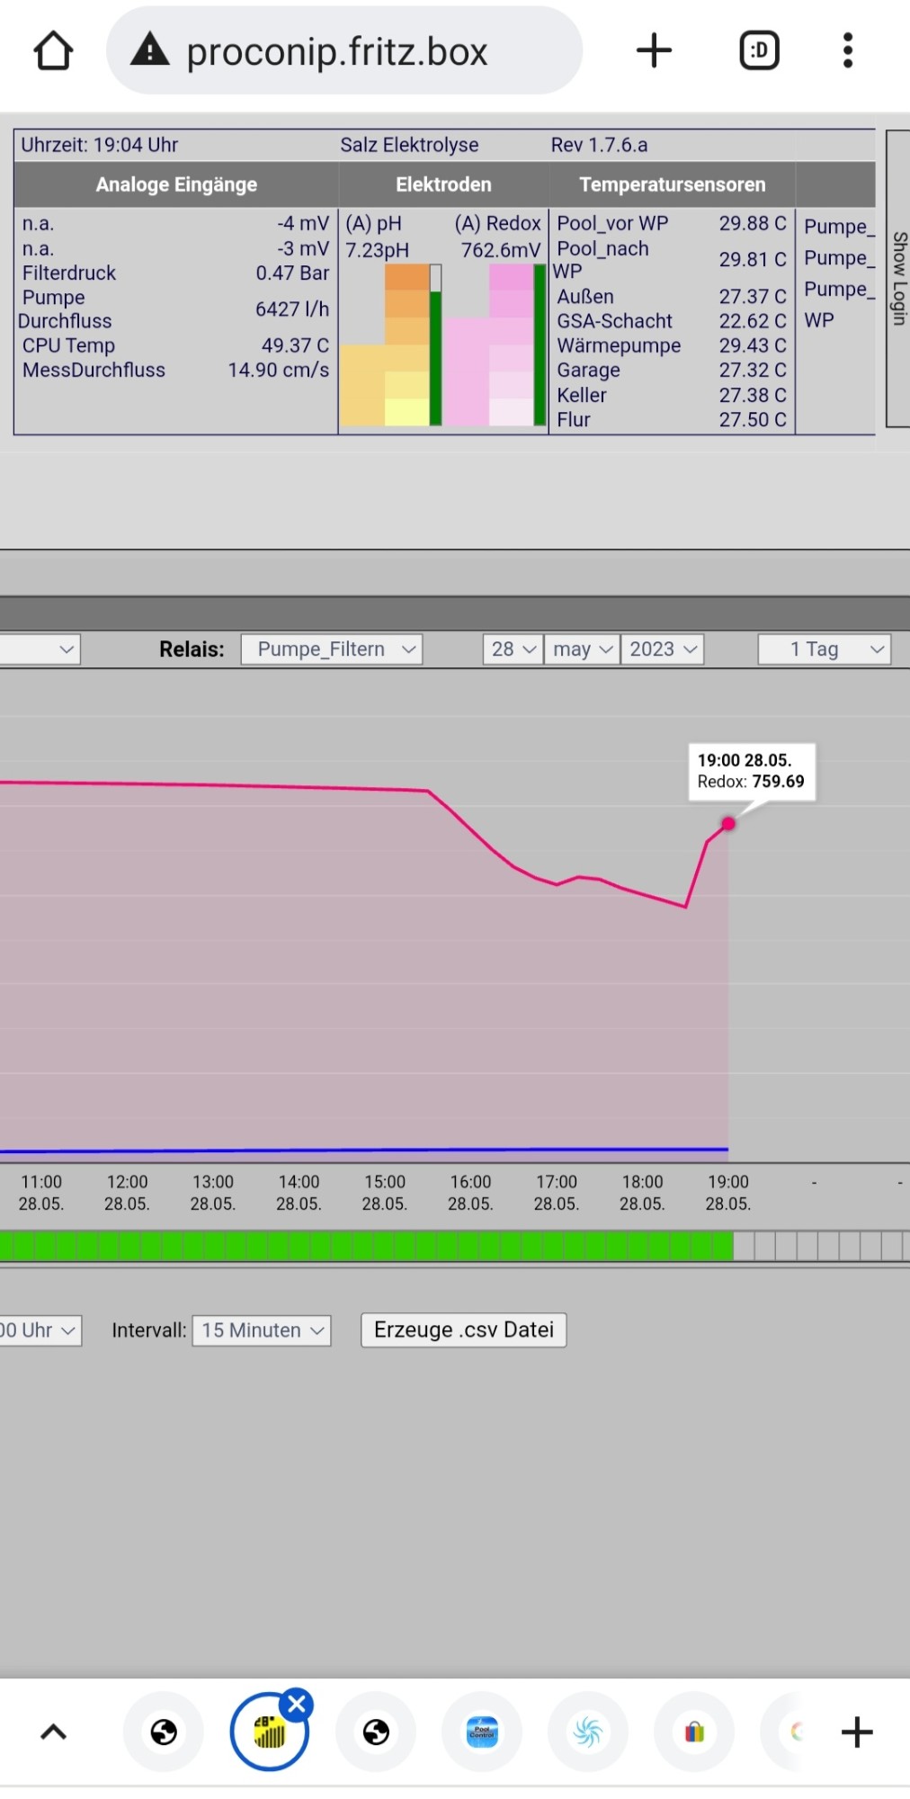Open the tab switcher icon
This screenshot has width=910, height=1799.
tap(760, 50)
